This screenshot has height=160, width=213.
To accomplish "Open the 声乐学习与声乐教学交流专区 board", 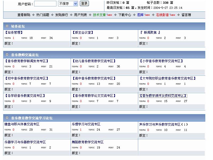I will 160,124.
